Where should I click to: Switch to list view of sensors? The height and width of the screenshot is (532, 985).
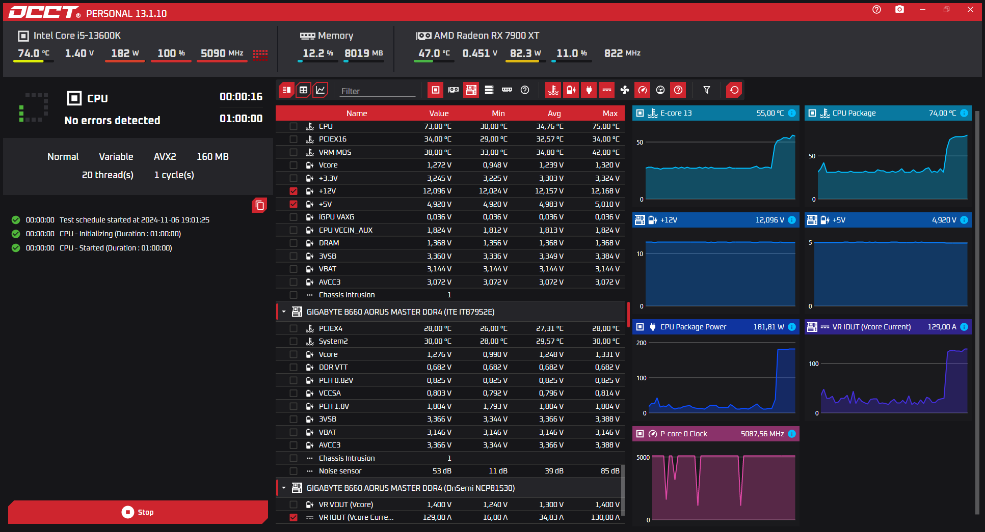pos(286,90)
